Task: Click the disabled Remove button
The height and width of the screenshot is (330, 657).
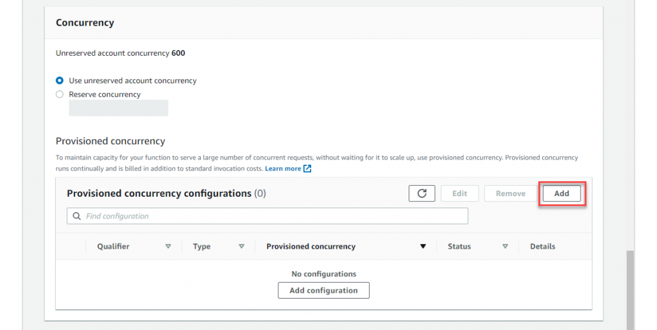Action: click(510, 194)
